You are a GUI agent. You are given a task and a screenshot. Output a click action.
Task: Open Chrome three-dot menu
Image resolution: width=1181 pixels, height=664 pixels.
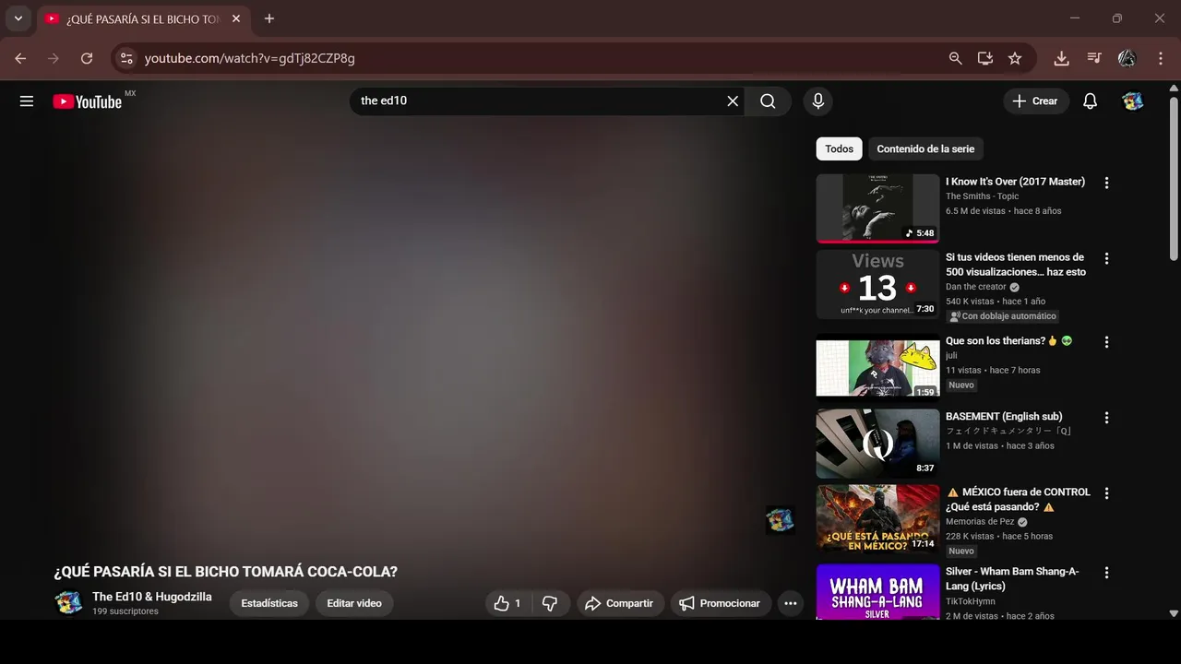click(x=1160, y=58)
